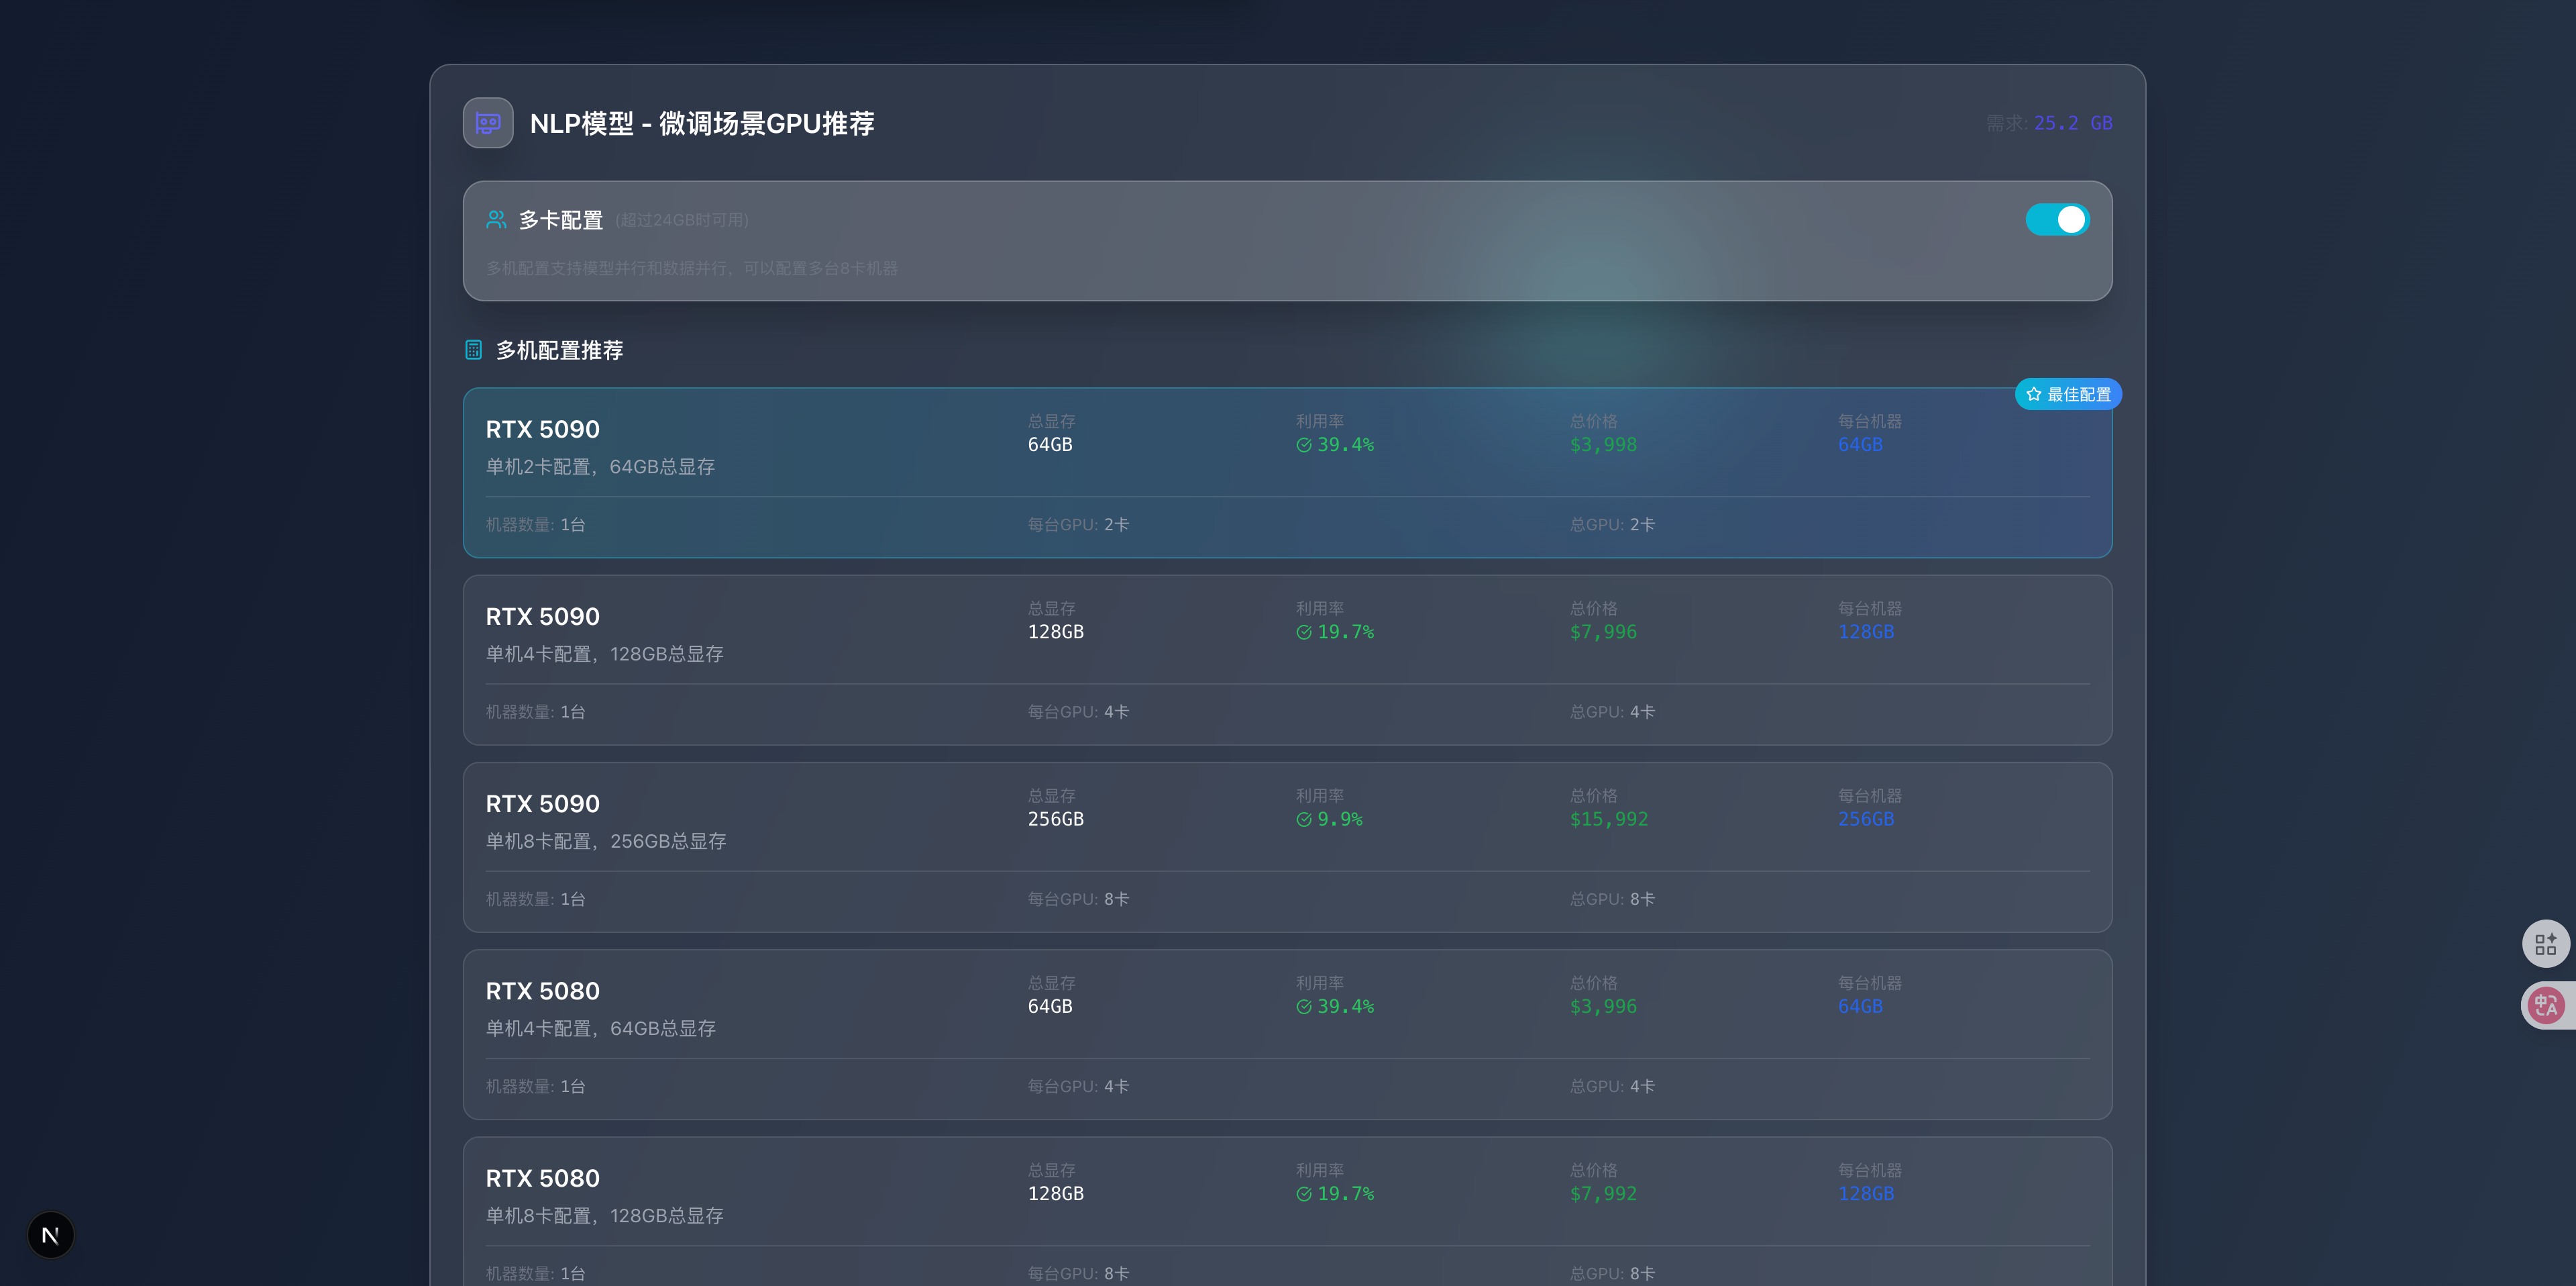Click check icon in RTX 5080 4卡 utilization
This screenshot has height=1286, width=2576.
pos(1304,1007)
